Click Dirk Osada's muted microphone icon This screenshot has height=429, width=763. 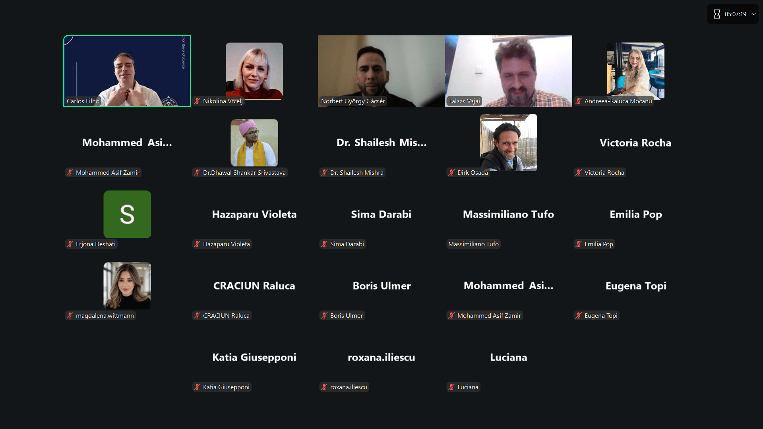(451, 173)
